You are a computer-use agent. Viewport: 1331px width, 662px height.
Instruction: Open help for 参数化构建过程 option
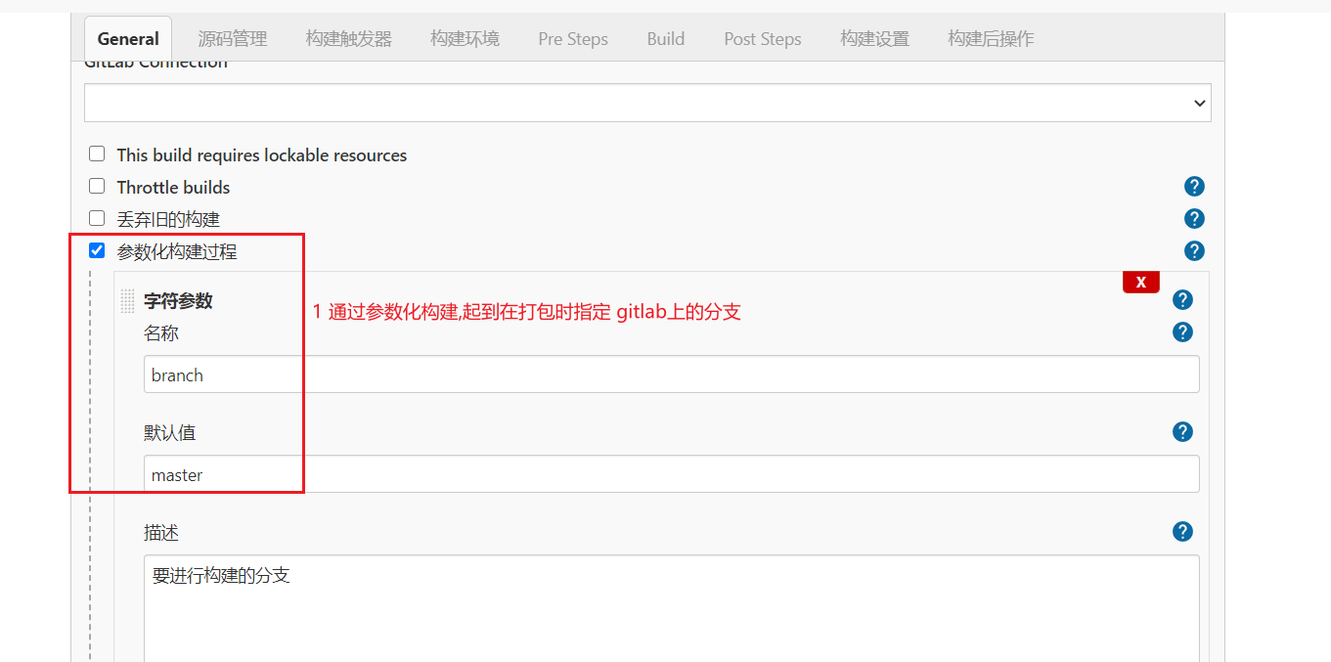(1194, 251)
